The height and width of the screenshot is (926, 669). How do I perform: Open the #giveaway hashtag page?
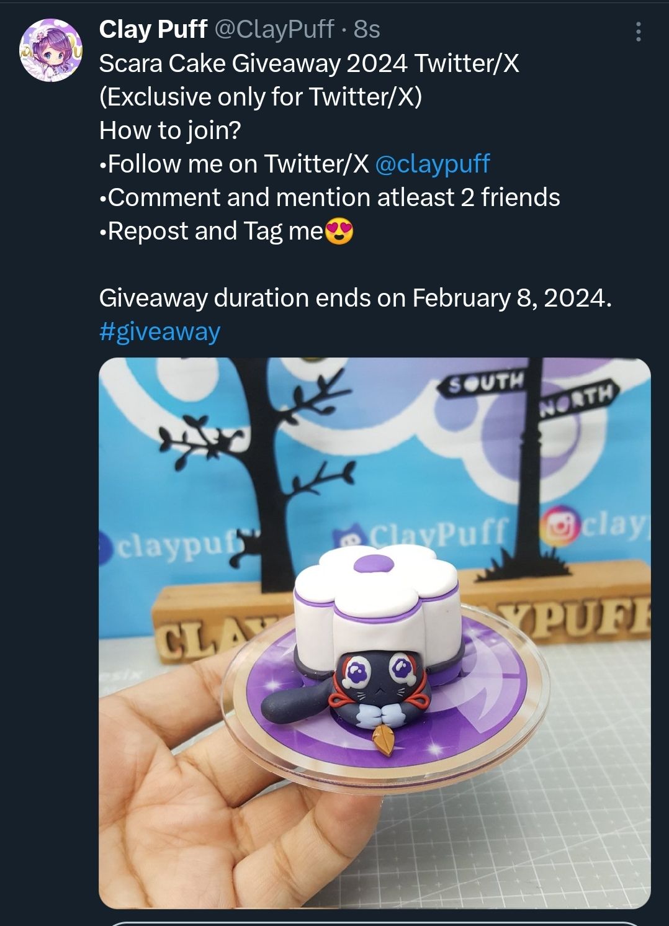click(159, 333)
